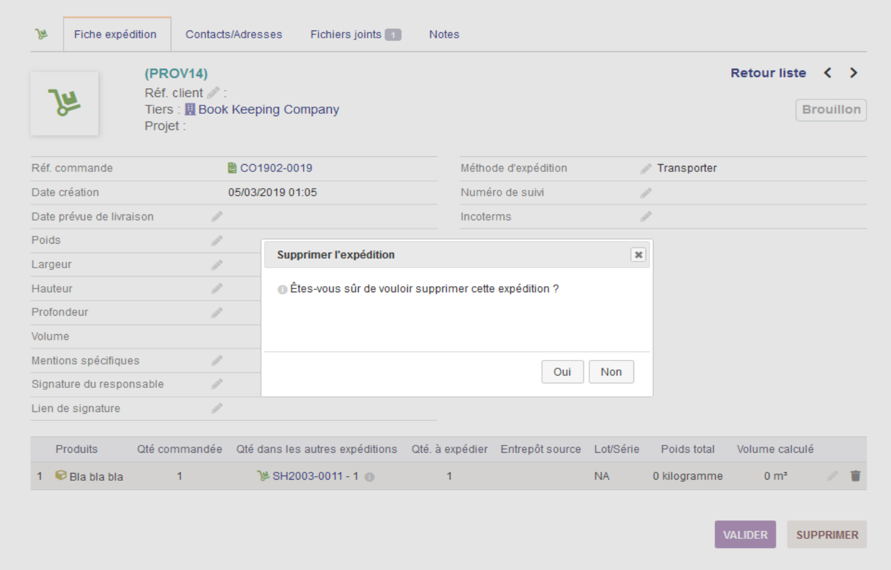
Task: Click the shipment trolley icon beside tabs
Action: point(41,34)
